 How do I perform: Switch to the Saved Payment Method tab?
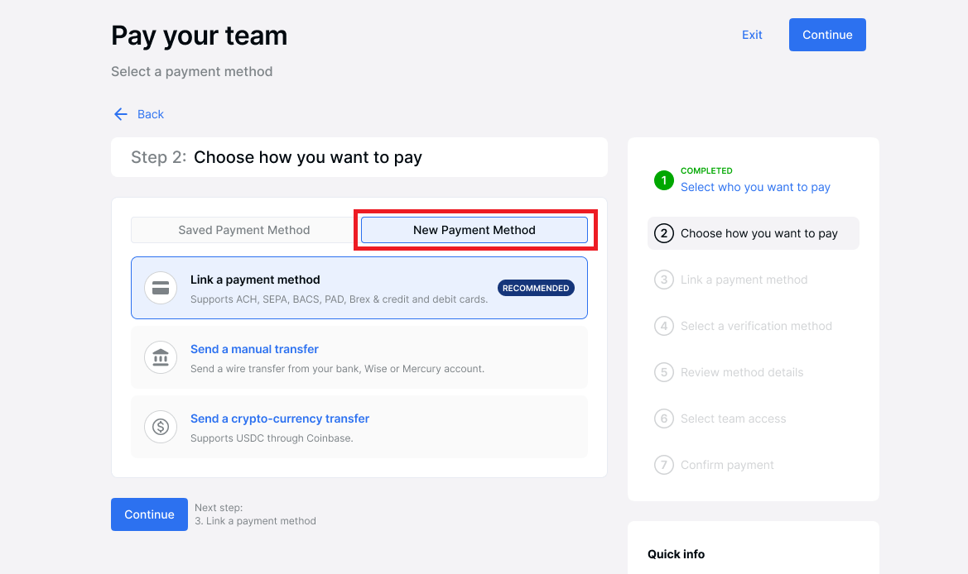coord(243,230)
